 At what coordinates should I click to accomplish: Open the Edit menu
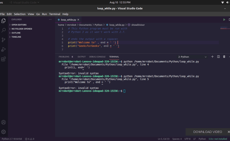coord(9,14)
